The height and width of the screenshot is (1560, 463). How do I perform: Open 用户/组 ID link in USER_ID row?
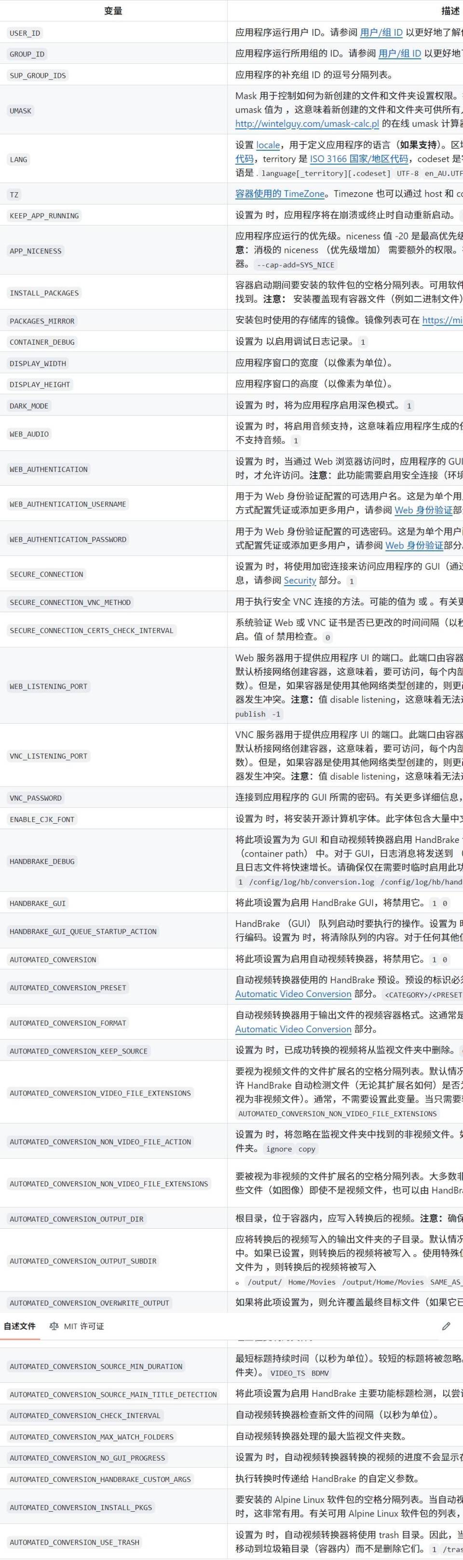tap(381, 33)
